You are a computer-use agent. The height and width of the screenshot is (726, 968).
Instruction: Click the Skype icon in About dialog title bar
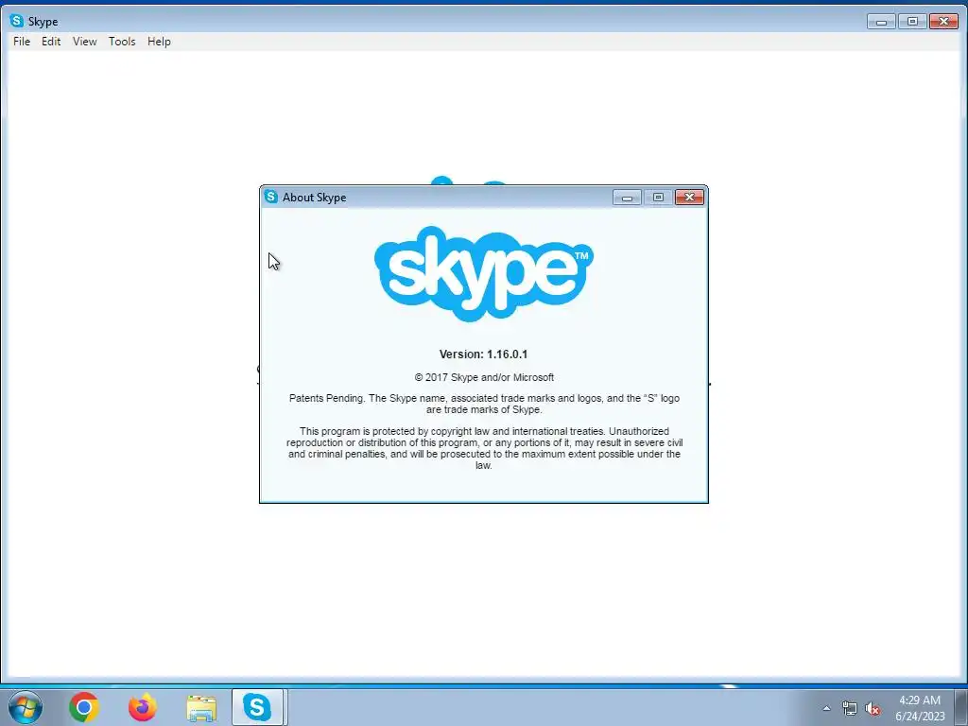click(271, 197)
